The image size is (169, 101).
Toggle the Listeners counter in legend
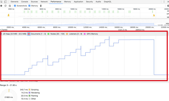tap(67, 34)
